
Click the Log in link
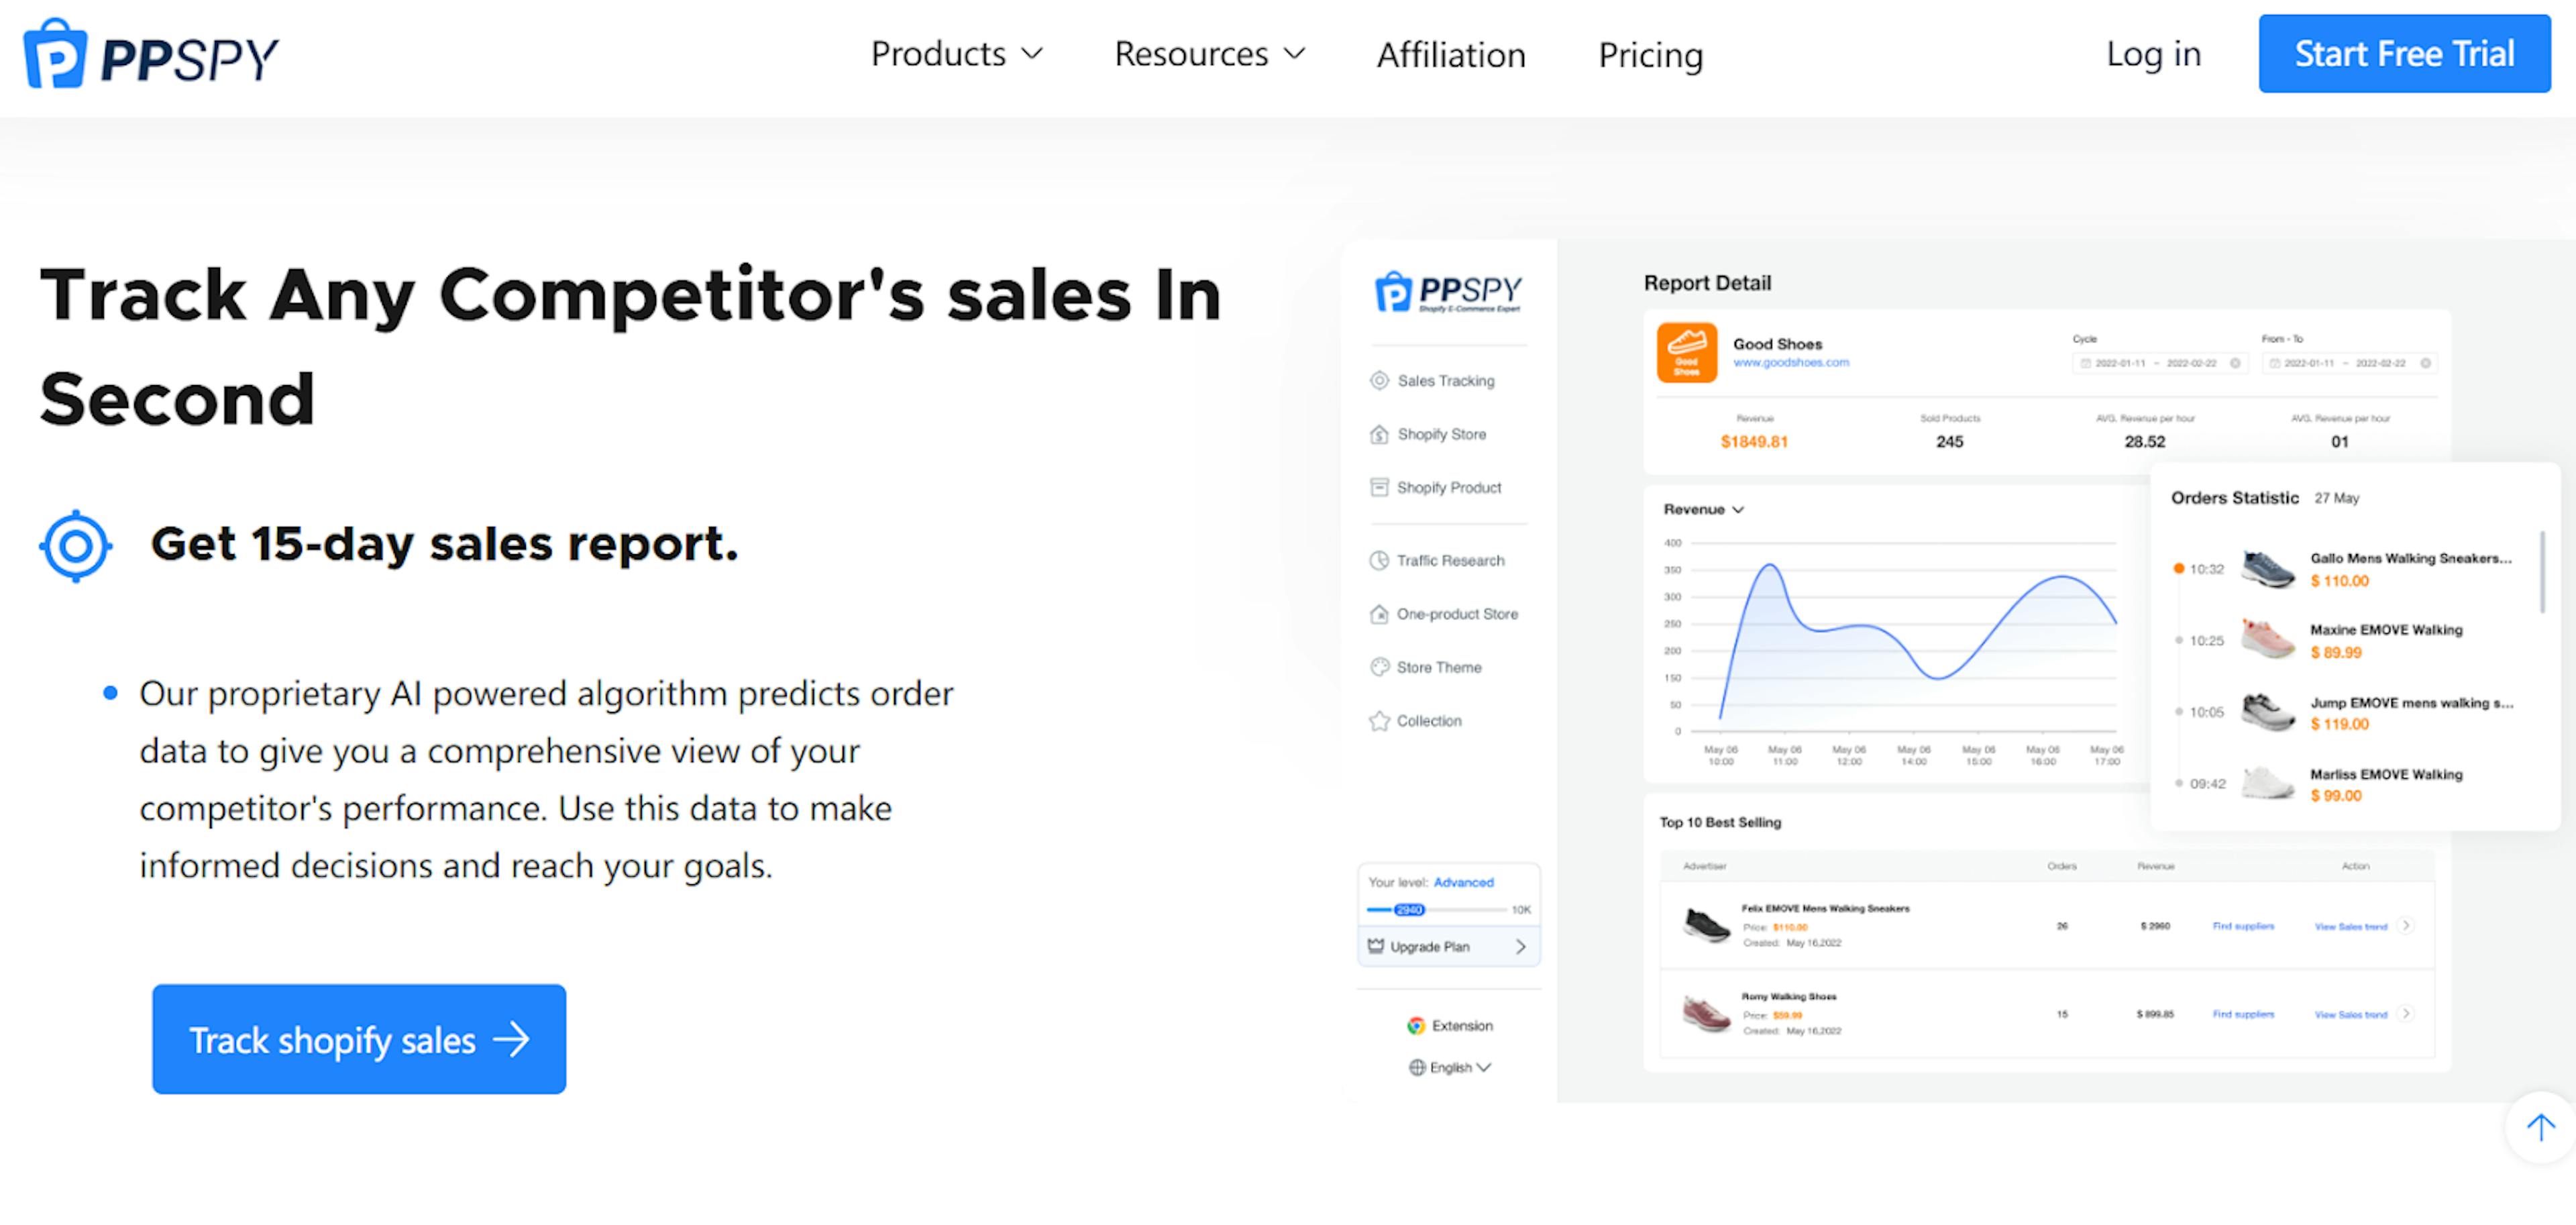pyautogui.click(x=2153, y=54)
